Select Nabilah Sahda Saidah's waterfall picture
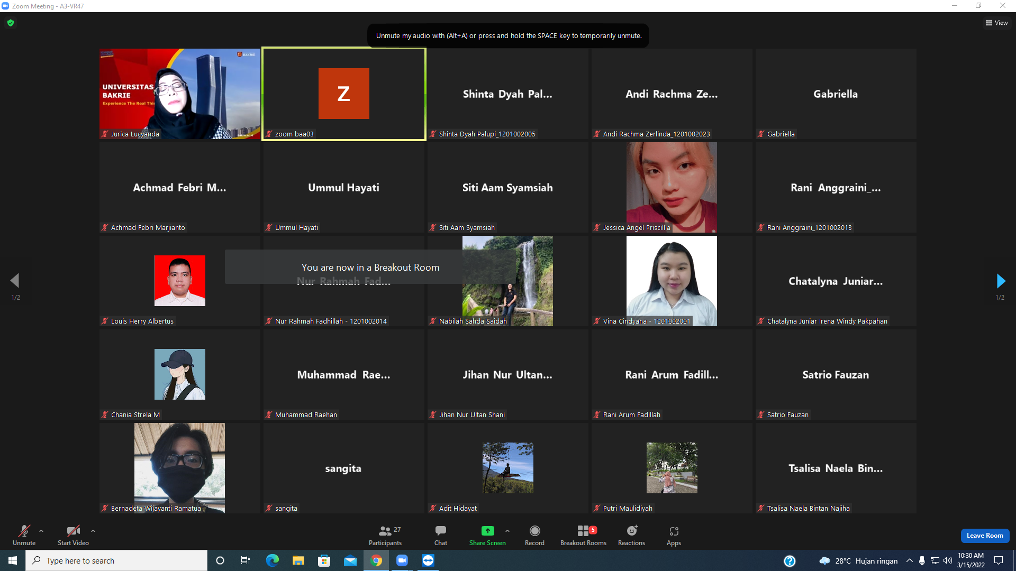1016x571 pixels. [x=507, y=281]
